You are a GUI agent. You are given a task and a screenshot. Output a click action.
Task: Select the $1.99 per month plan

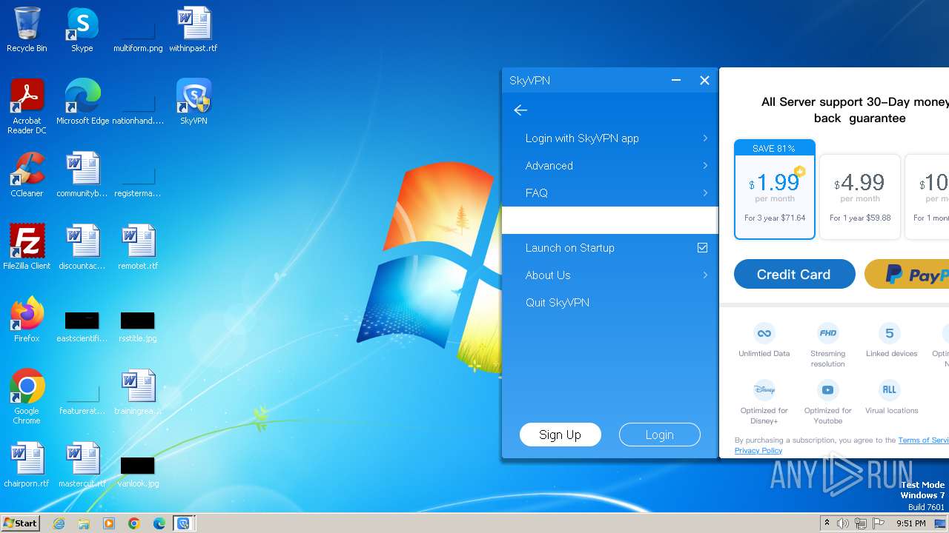[x=775, y=190]
